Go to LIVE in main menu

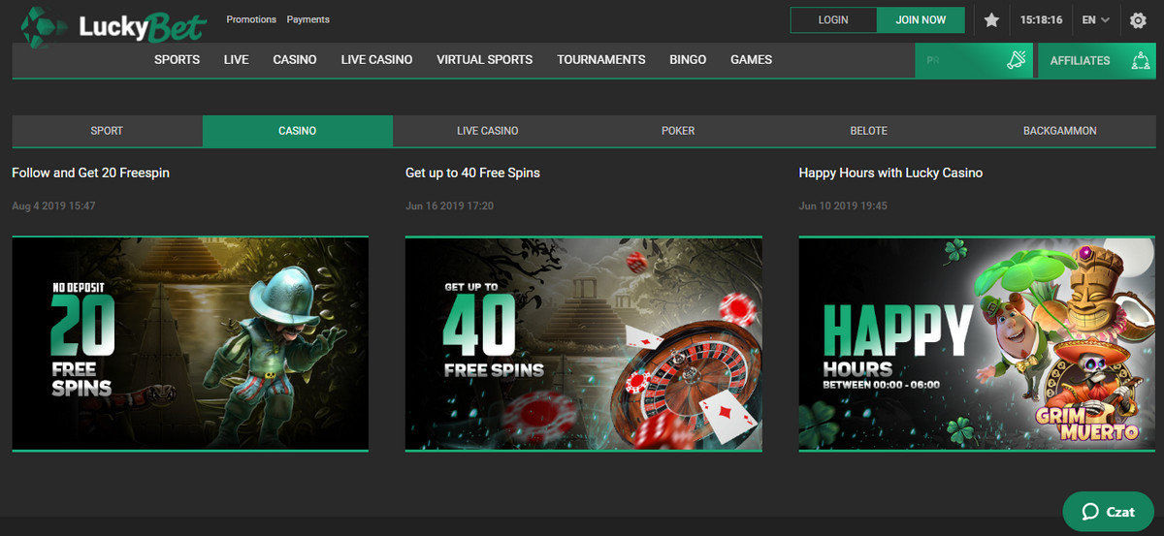pos(236,60)
